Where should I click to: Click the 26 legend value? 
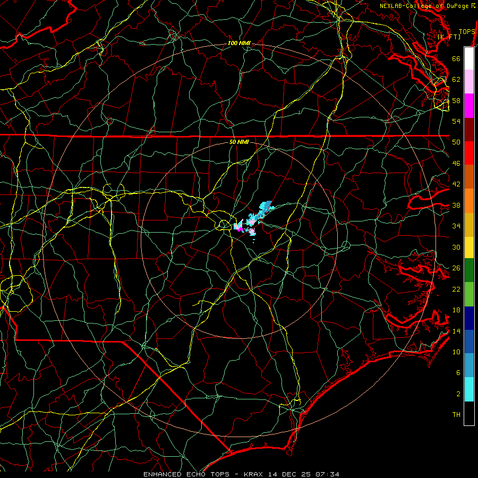click(456, 268)
